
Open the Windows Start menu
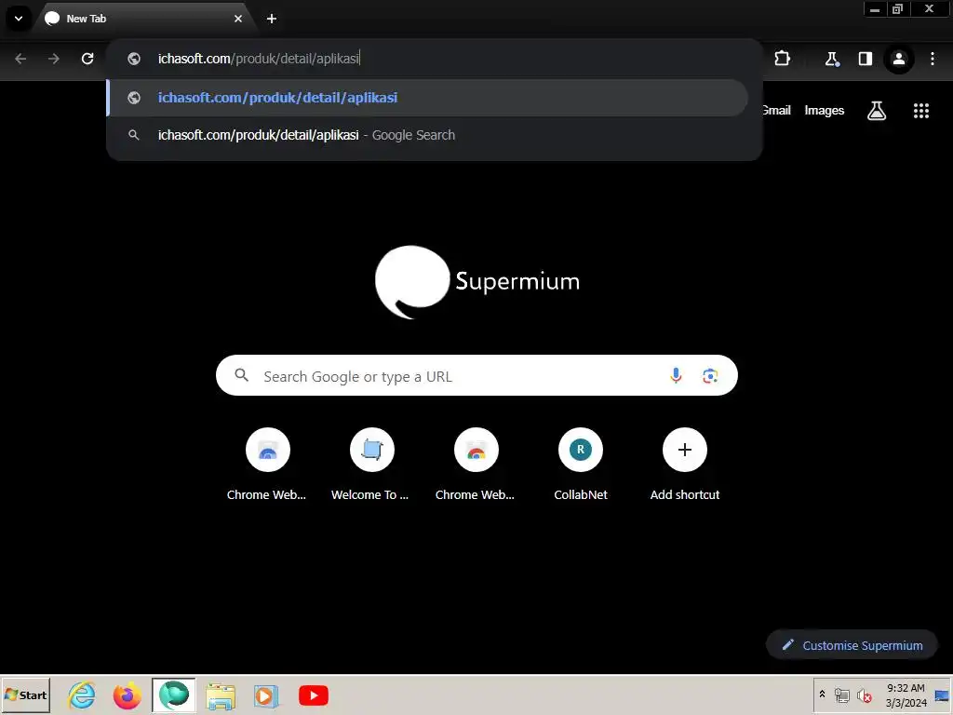click(25, 695)
